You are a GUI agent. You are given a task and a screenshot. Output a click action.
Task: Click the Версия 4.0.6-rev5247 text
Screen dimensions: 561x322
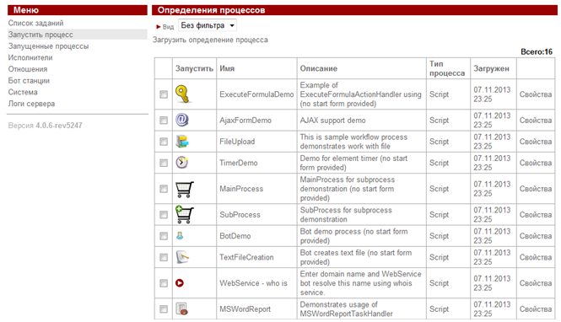coord(45,126)
